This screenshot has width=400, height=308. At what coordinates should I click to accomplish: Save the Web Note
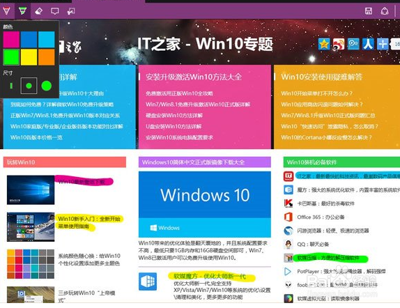pos(369,11)
